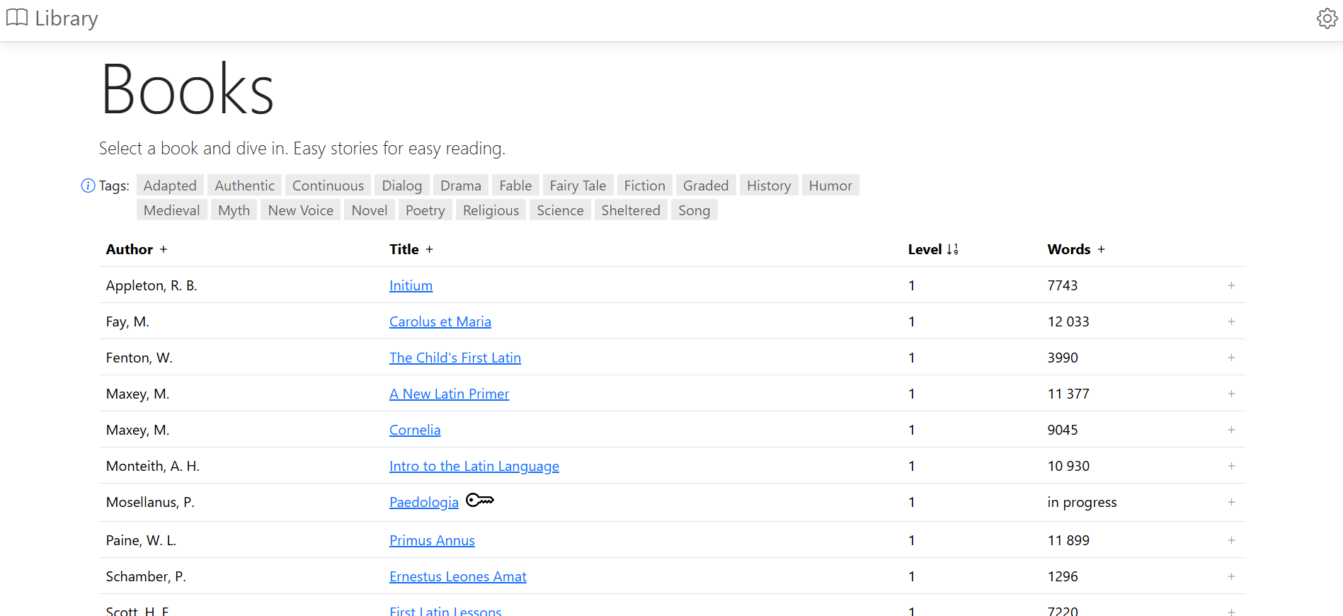Filter books by Humor tag
Image resolution: width=1343 pixels, height=616 pixels.
click(830, 186)
